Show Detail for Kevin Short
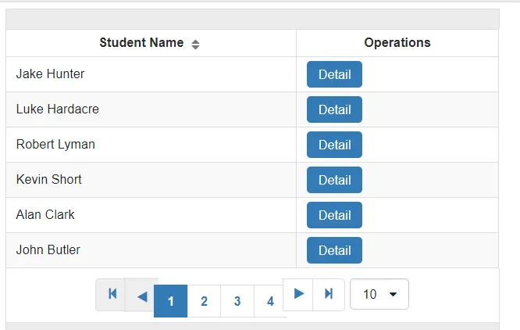This screenshot has height=330, width=520. (334, 180)
